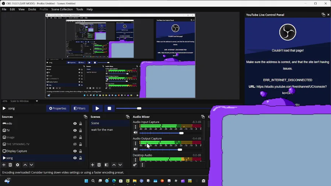331x186 pixels.
Task: Click the preview canvas
Action: (x=120, y=56)
